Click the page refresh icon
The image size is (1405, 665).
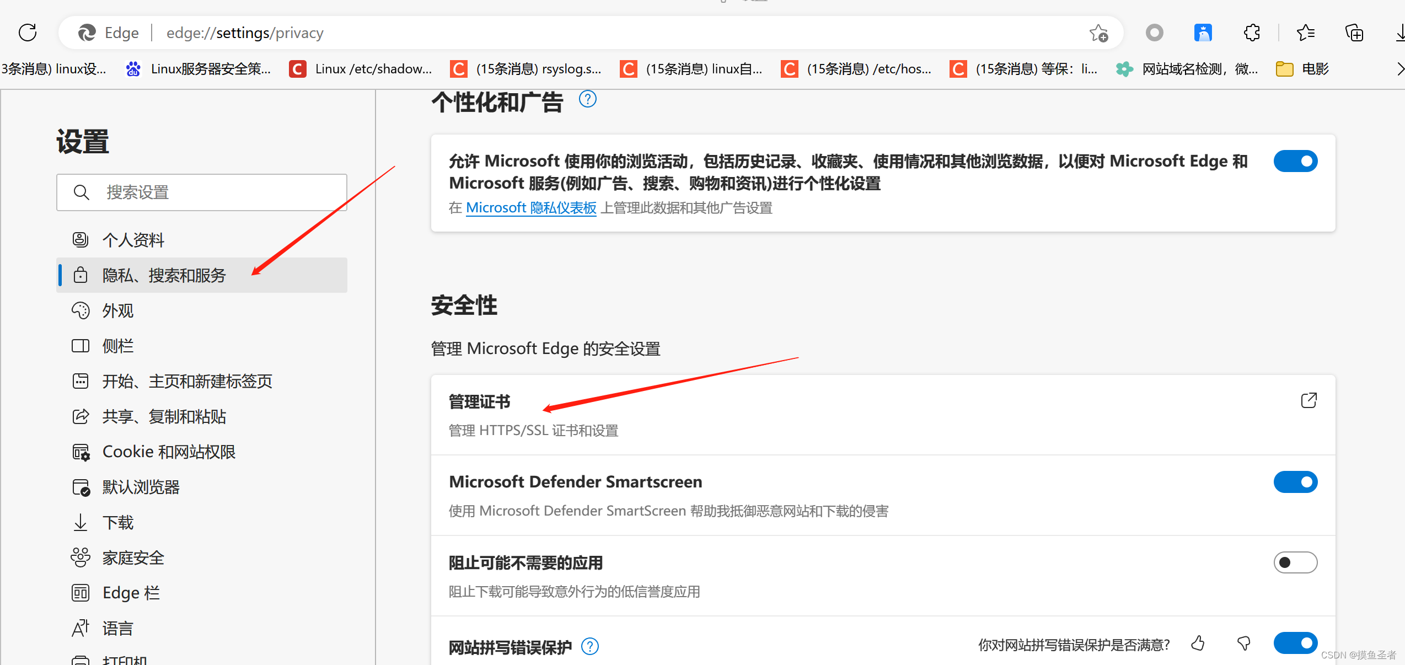[28, 33]
